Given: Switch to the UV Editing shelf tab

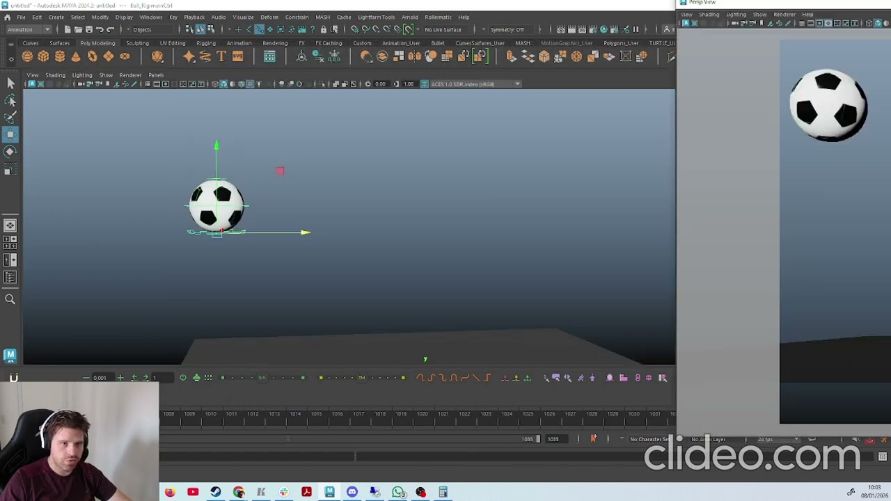Looking at the screenshot, I should [173, 43].
